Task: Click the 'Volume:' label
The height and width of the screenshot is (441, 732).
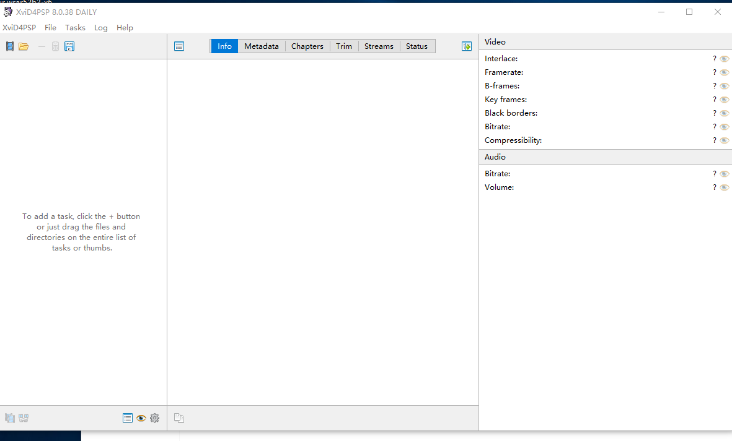Action: pos(499,187)
